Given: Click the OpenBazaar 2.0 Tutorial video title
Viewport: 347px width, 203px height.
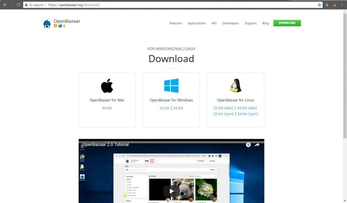Looking at the screenshot, I should point(106,144).
